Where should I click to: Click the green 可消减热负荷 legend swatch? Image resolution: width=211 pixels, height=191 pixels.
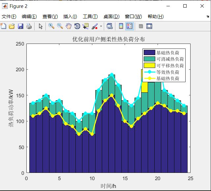click(x=149, y=59)
